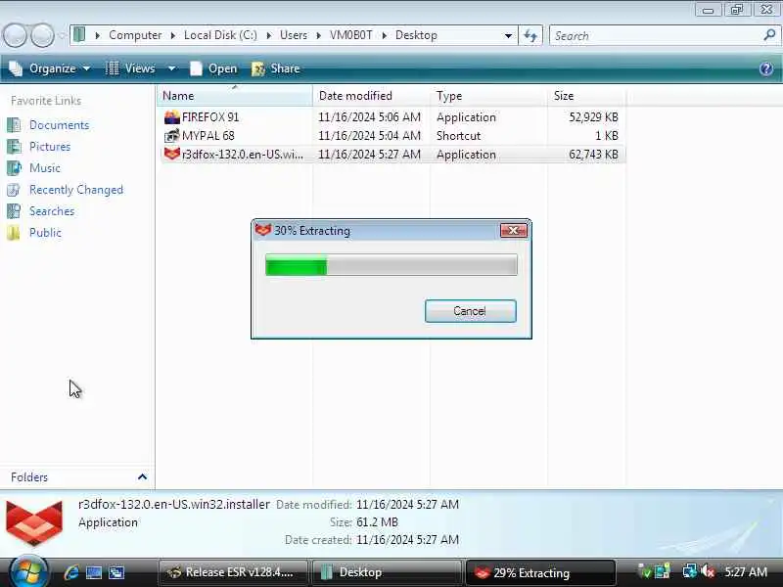
Task: Click the blue Help question mark icon
Action: tap(766, 68)
